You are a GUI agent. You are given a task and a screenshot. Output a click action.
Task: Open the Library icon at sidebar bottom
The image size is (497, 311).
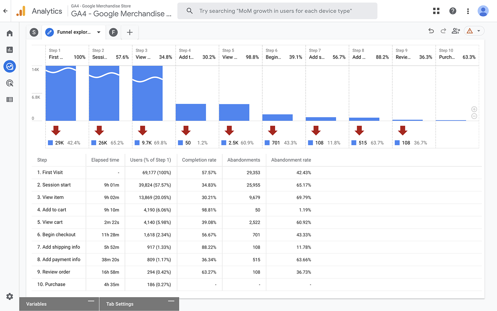10,99
